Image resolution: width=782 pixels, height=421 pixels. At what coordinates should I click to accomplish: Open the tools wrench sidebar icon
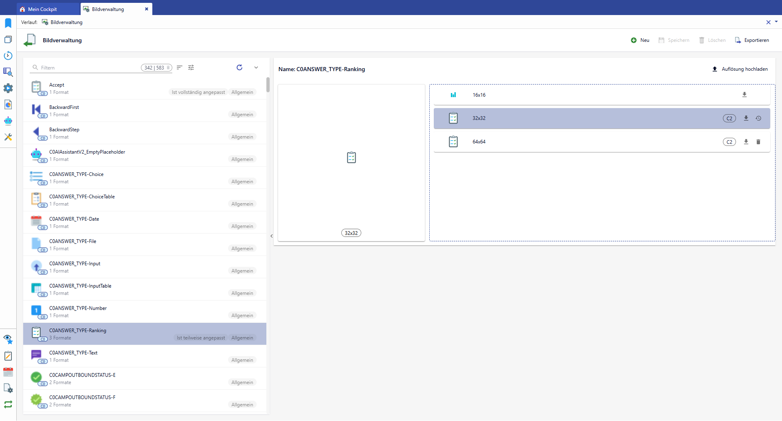tap(8, 137)
